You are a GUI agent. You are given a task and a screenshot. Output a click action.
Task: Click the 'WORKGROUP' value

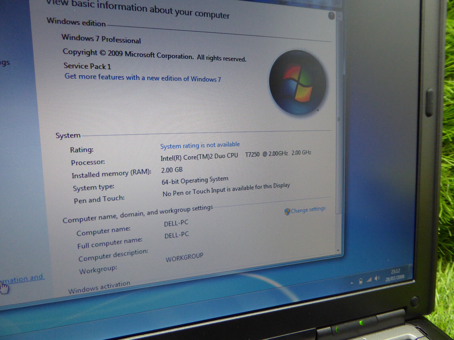pos(184,257)
